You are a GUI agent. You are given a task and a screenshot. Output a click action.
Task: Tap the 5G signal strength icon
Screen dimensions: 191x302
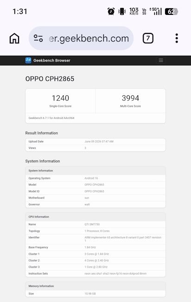tap(155, 11)
